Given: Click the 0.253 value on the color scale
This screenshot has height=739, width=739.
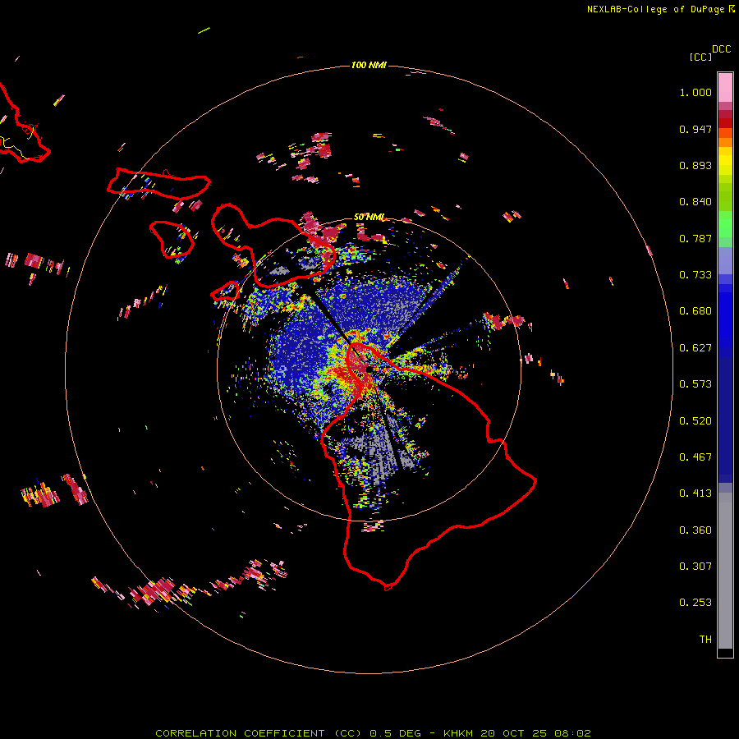Looking at the screenshot, I should point(695,603).
